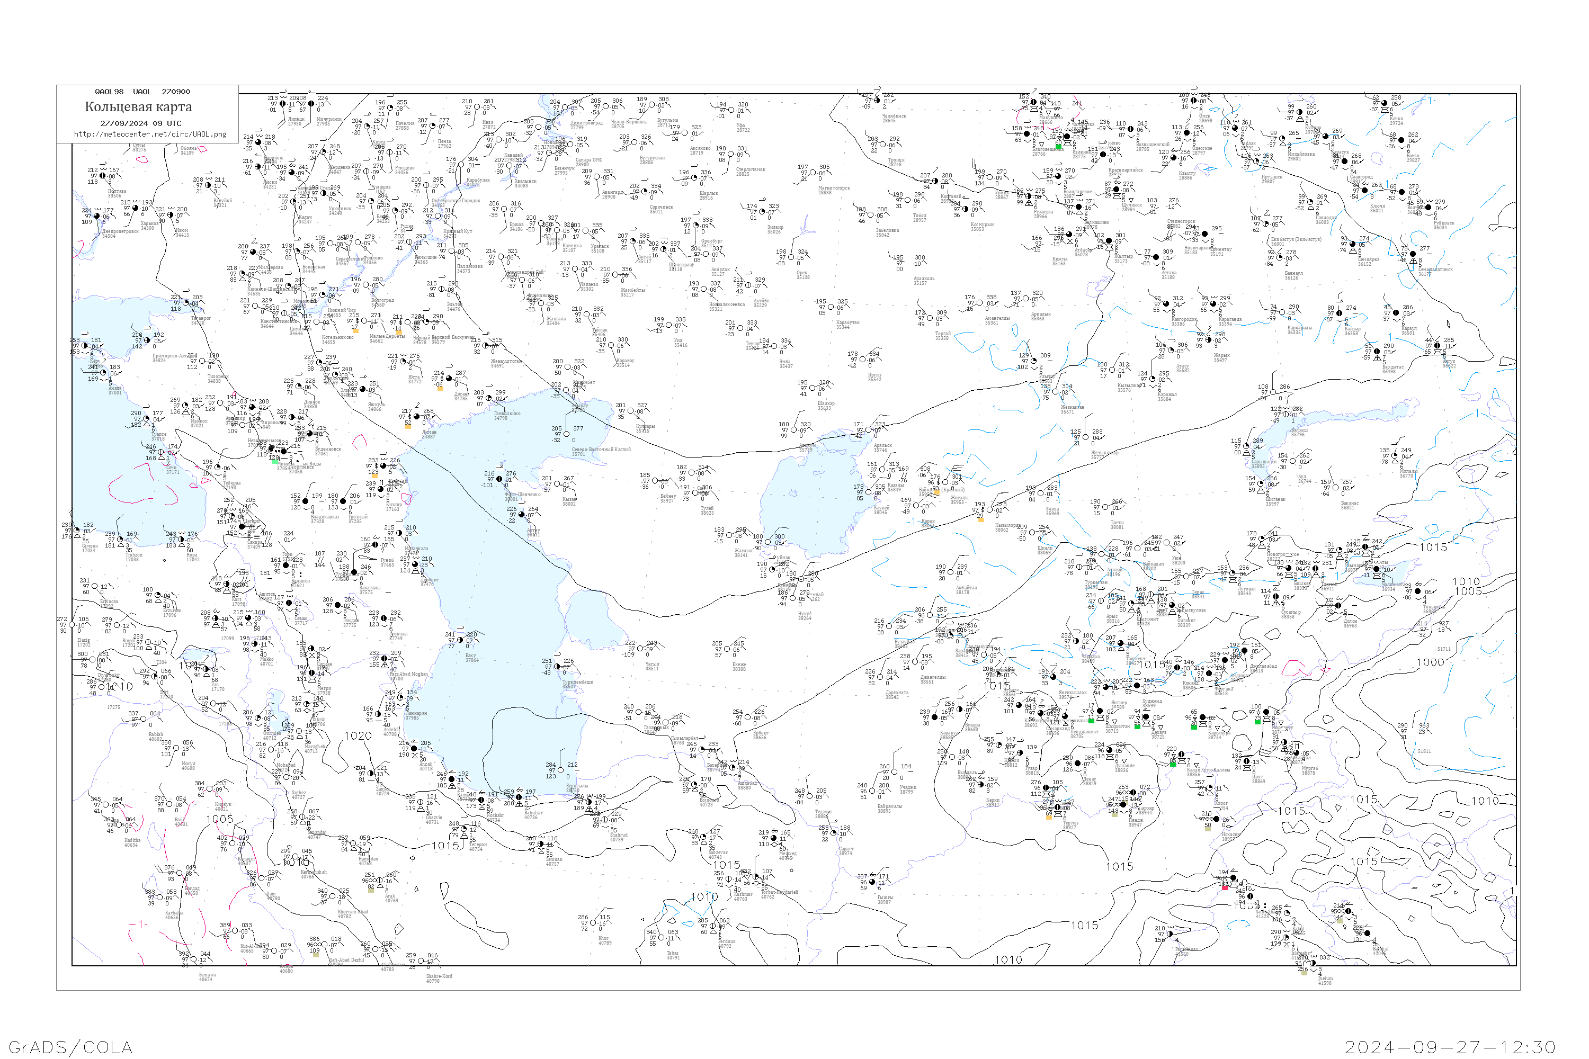
Task: Click the Saidu Sharif red weather marker square
Action: (1225, 887)
